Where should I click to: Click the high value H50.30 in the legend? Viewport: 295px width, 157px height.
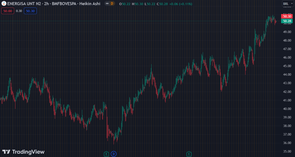pos(137,4)
